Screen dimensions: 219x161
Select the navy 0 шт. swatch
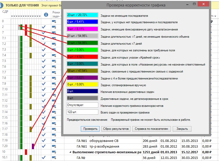[x=82, y=91]
